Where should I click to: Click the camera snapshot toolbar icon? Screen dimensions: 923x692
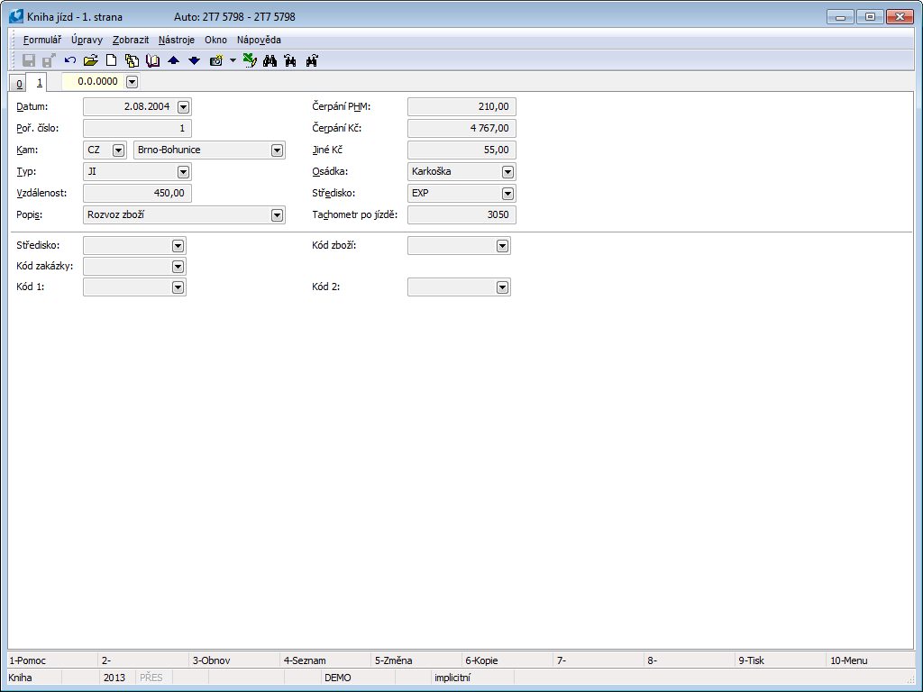click(x=216, y=60)
